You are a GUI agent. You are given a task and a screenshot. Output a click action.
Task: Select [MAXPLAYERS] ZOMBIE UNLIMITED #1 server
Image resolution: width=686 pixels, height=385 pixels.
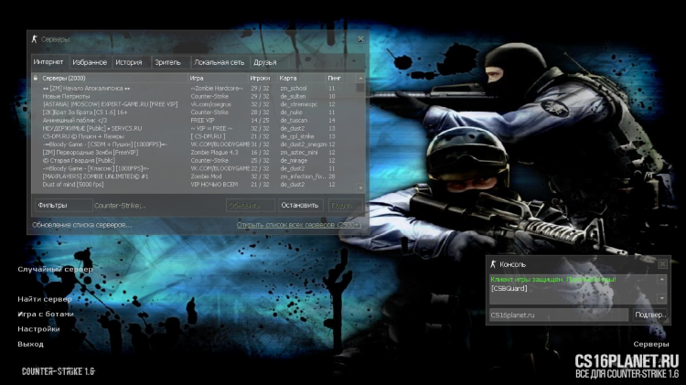pos(195,176)
